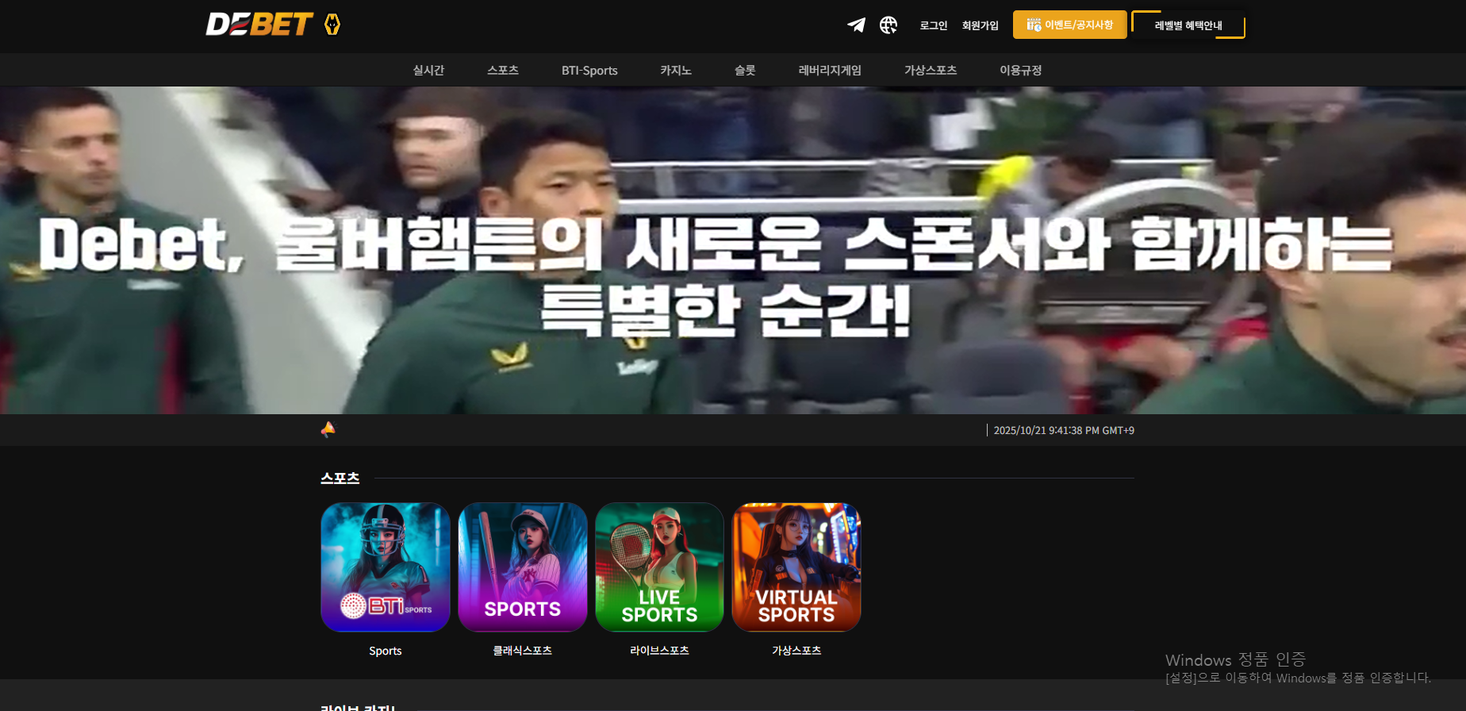The height and width of the screenshot is (711, 1466).
Task: Click the globe language icon
Action: (x=888, y=25)
